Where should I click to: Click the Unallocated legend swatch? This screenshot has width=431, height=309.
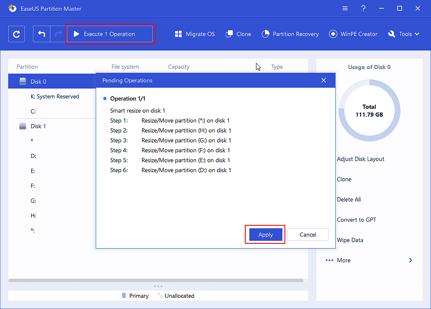pyautogui.click(x=159, y=296)
